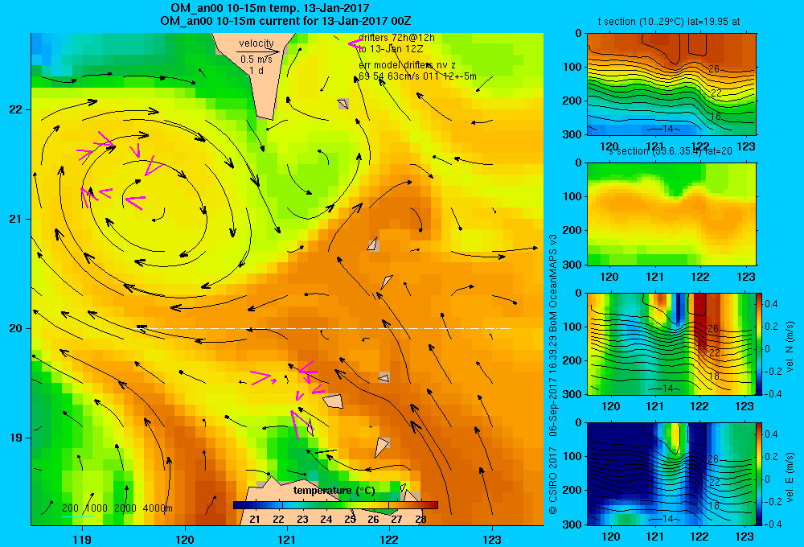This screenshot has width=804, height=547.
Task: Click the '14' contour label in the t section panel
Action: click(x=667, y=129)
